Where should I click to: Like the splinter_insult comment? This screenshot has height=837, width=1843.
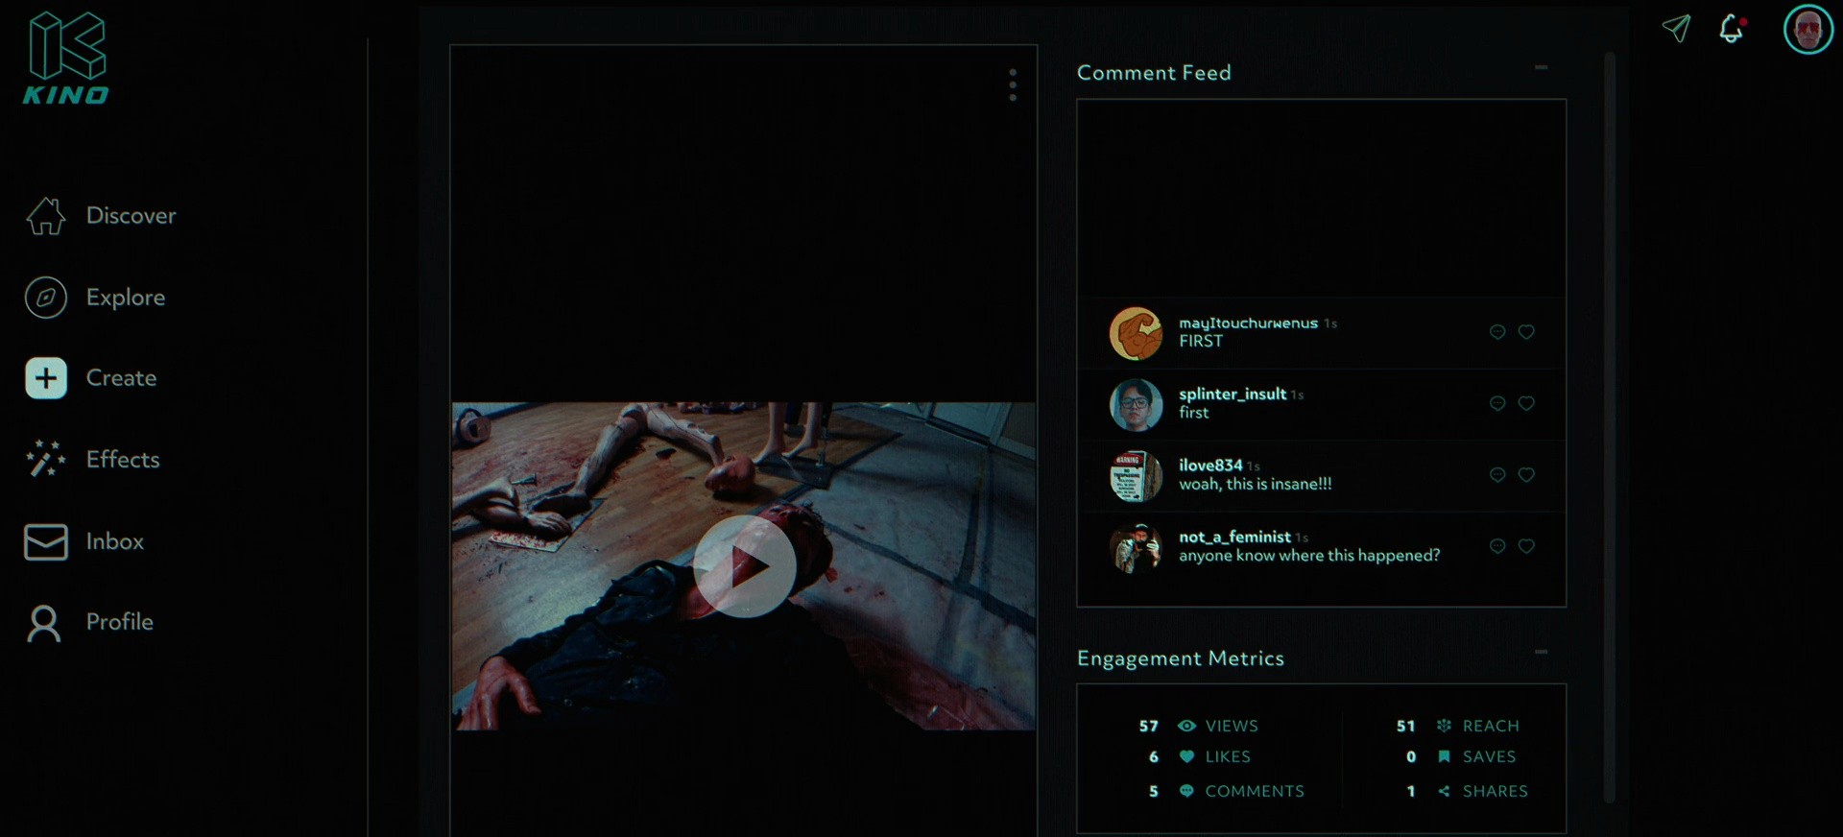click(x=1526, y=403)
